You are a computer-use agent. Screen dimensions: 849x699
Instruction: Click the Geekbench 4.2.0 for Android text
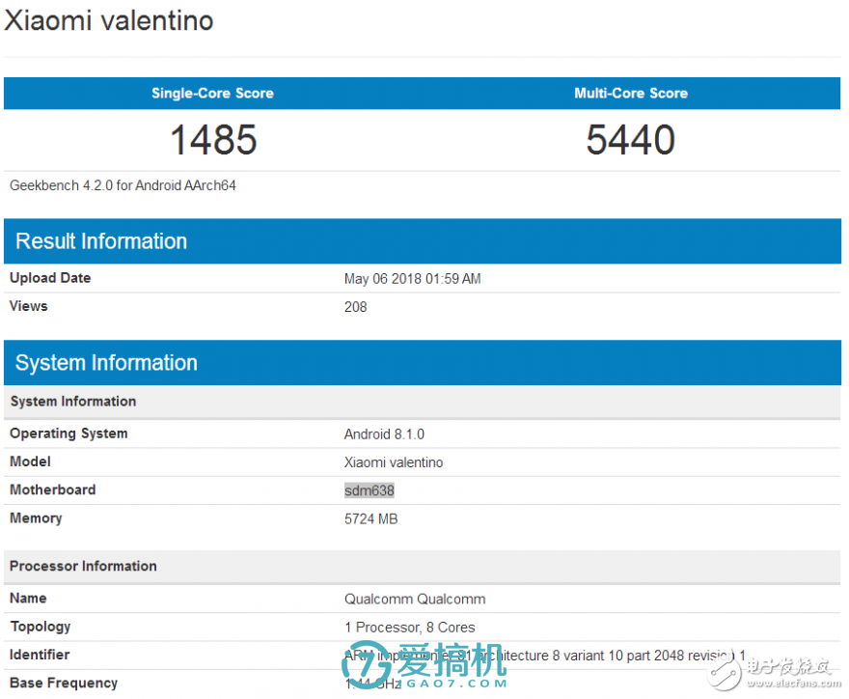click(123, 185)
